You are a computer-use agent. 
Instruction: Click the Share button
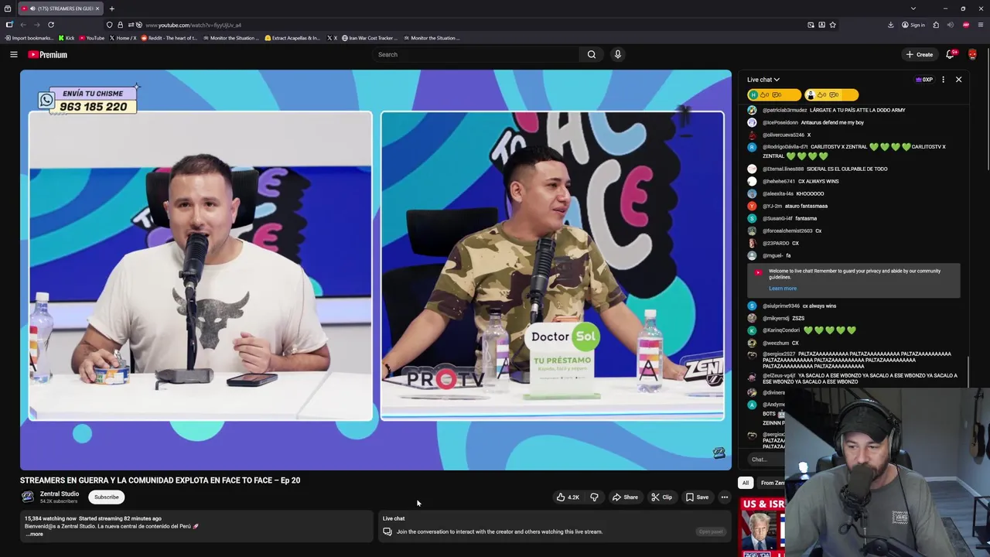tap(625, 497)
